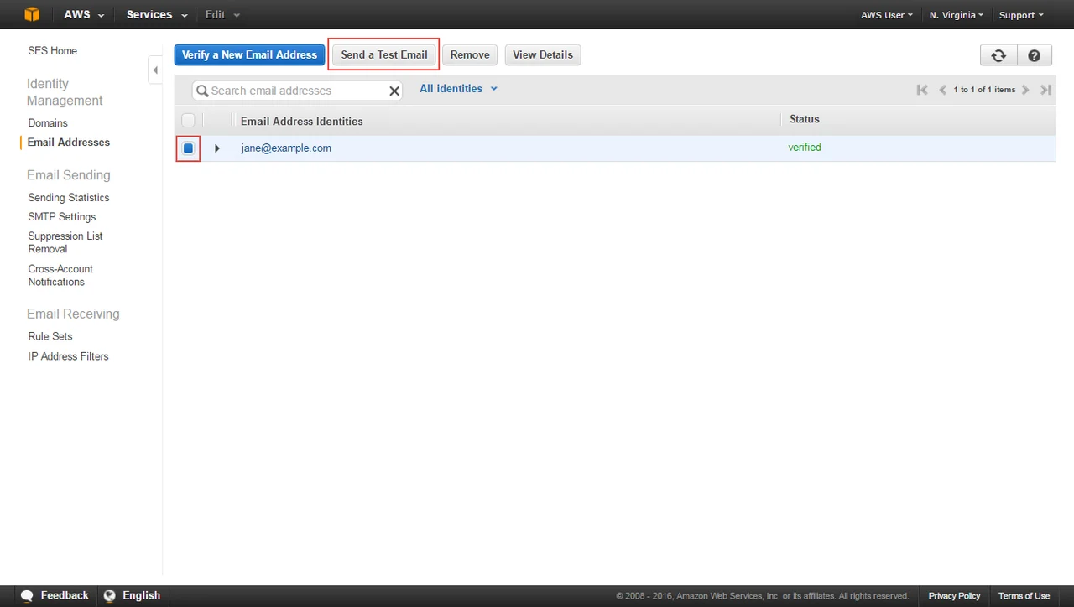The width and height of the screenshot is (1074, 607).
Task: Open help via question mark icon
Action: 1035,55
